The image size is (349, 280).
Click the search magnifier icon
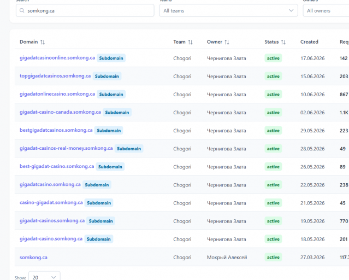22,10
